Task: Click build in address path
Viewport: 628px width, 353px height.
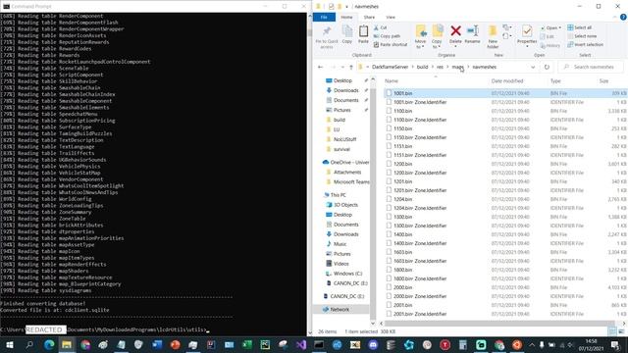Action: 422,67
